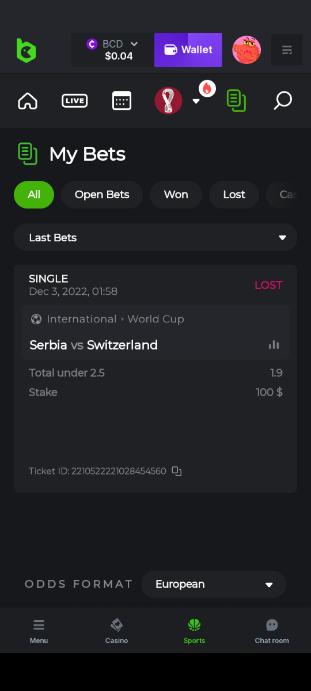Open the Wallet button
The width and height of the screenshot is (311, 691).
[x=188, y=50]
